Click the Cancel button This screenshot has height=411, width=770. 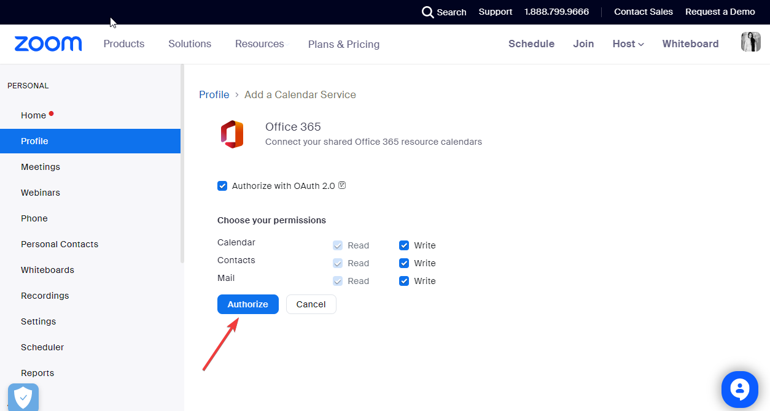311,304
